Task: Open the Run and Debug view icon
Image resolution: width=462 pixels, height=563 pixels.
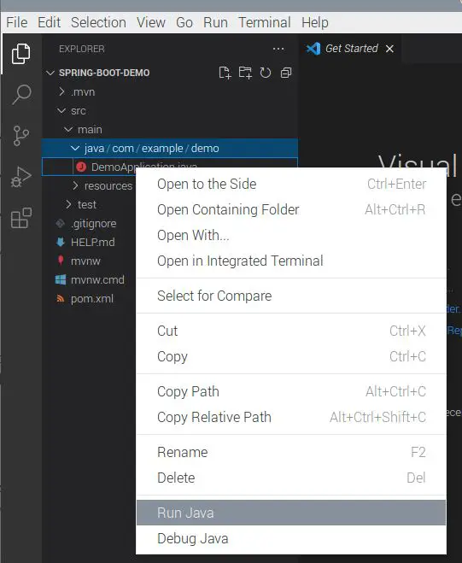Action: [20, 177]
